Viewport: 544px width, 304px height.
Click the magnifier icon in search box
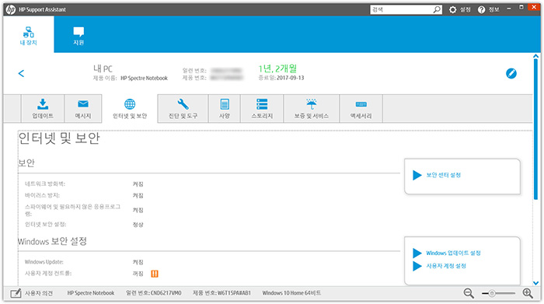437,9
